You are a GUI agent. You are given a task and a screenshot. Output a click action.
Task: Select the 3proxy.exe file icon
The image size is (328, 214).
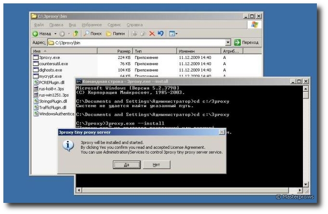36,57
